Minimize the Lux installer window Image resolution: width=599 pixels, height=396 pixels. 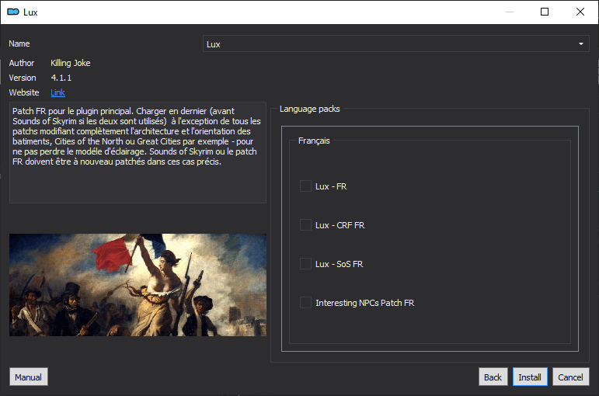(510, 12)
